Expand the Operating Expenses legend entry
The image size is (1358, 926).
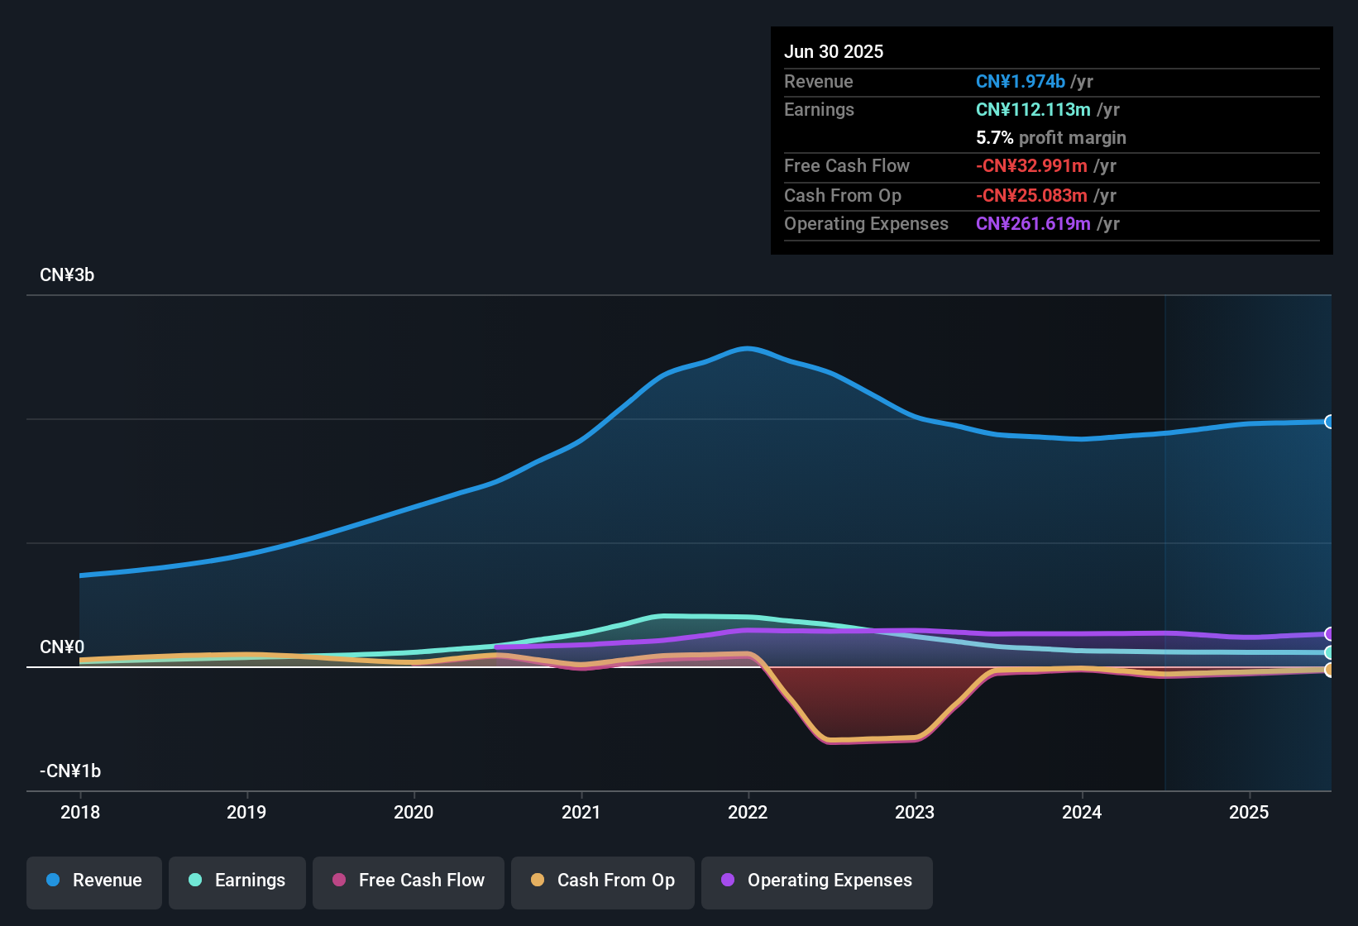[x=817, y=881]
